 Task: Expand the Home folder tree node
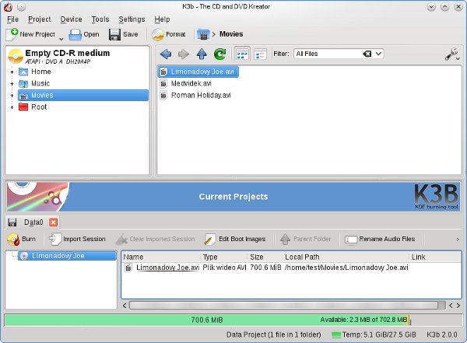click(12, 72)
